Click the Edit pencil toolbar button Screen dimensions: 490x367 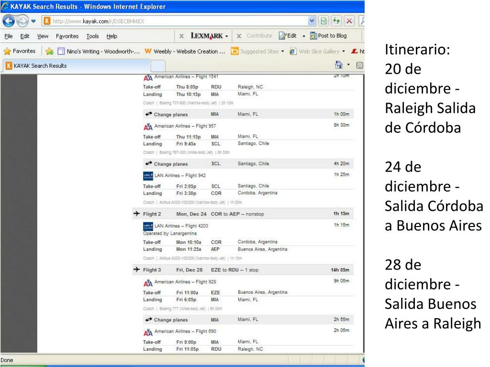click(288, 35)
